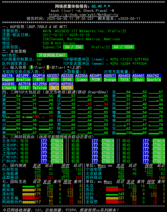This screenshot has height=212, width=167.
Task: Click the AS12956 Telxius badge
Action: (40, 86)
